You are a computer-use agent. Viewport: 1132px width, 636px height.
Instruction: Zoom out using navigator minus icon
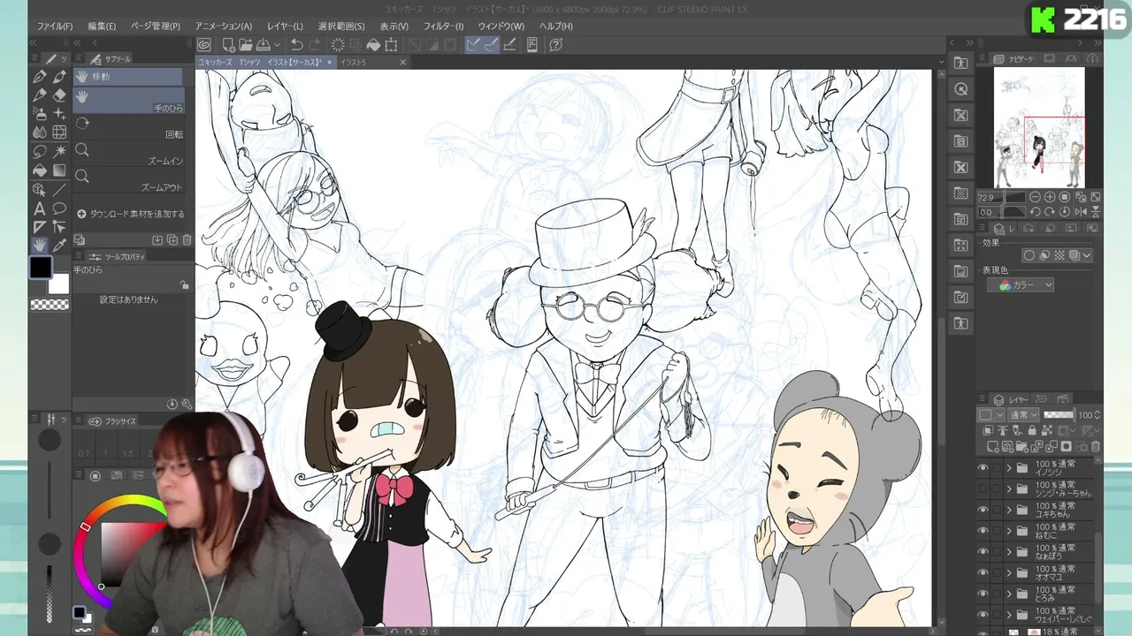(1036, 197)
